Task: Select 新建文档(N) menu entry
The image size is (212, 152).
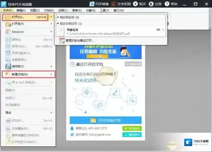Action: tap(29, 74)
